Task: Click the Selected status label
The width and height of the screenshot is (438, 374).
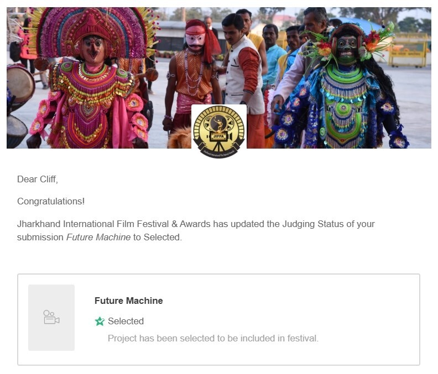Action: [x=126, y=322]
